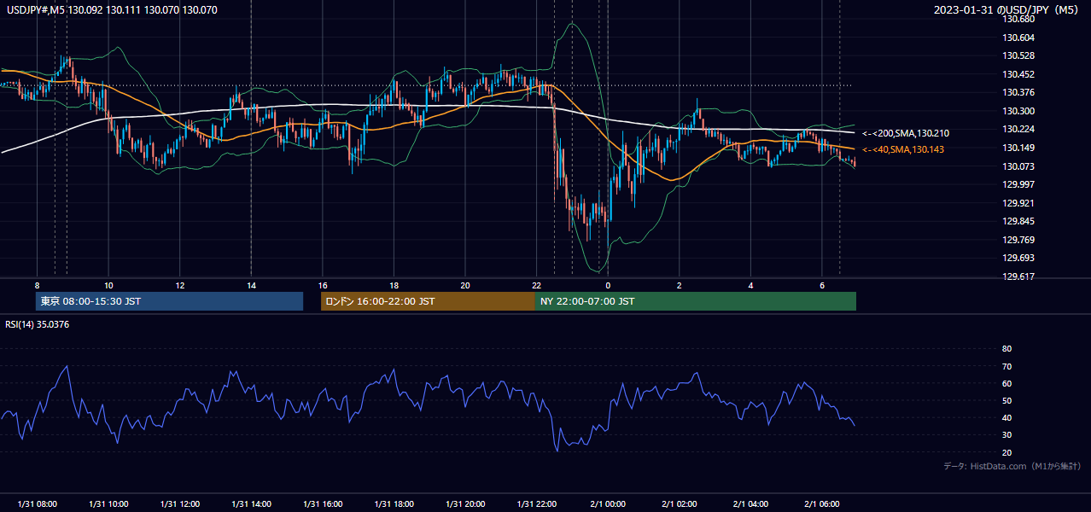1091x512 pixels.
Task: Click the 2/1 02:00 time axis label
Action: click(679, 503)
